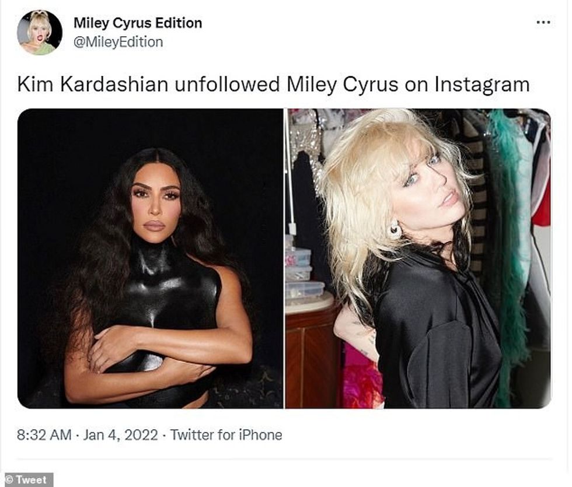Click the Miley Cyrus Edition profile avatar
This screenshot has width=572, height=487.
pyautogui.click(x=40, y=33)
